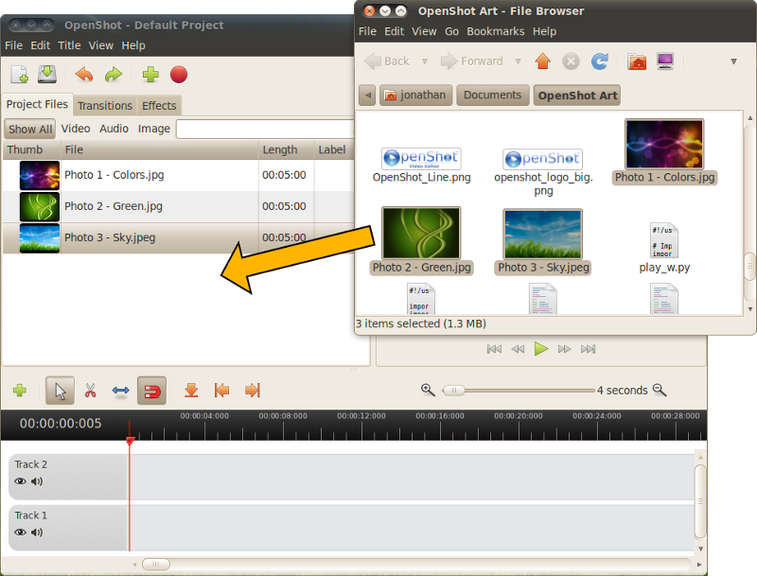This screenshot has height=576, width=757.
Task: Hide Track 2 with its eye icon
Action: point(20,481)
